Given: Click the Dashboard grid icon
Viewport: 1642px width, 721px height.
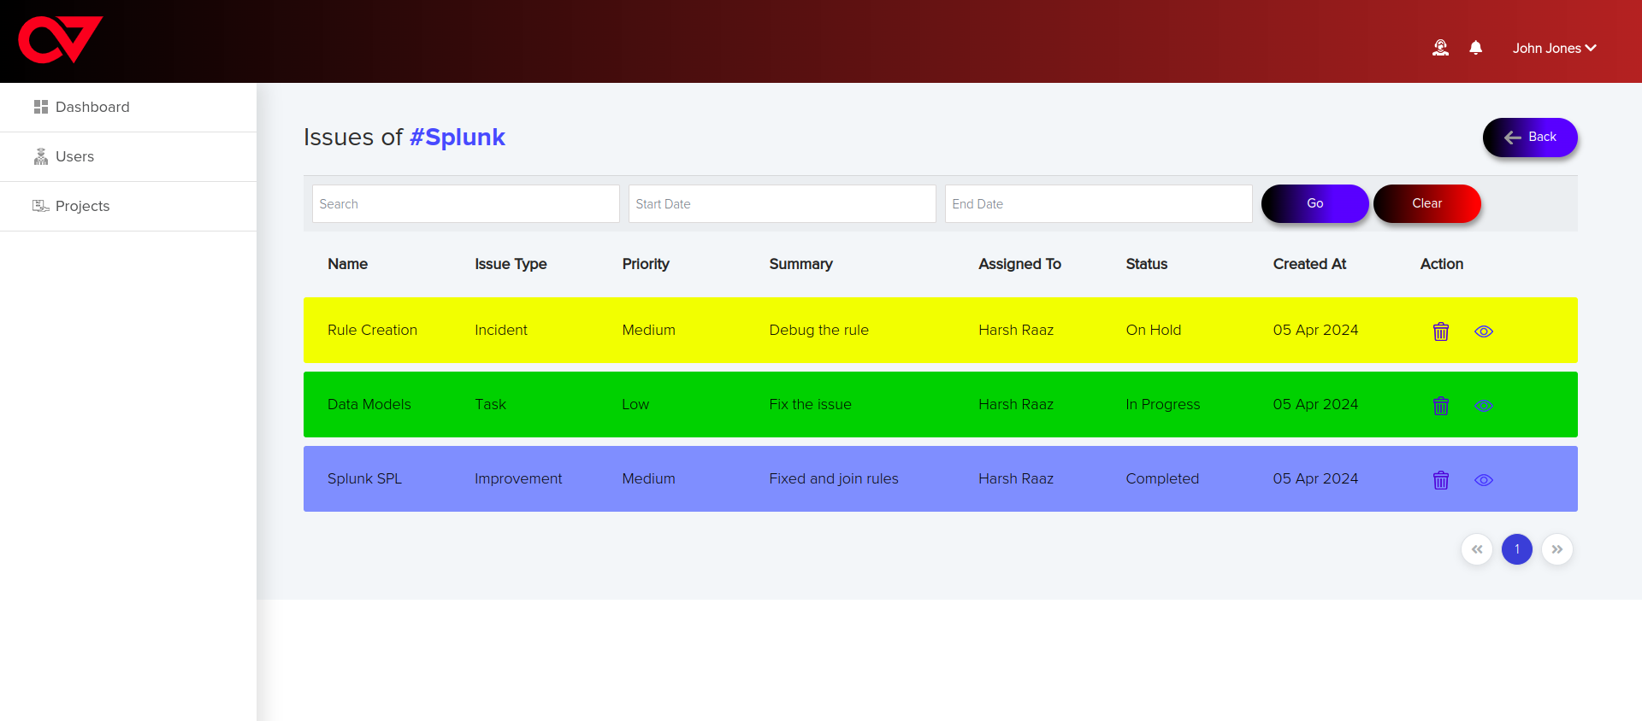Looking at the screenshot, I should 40,107.
